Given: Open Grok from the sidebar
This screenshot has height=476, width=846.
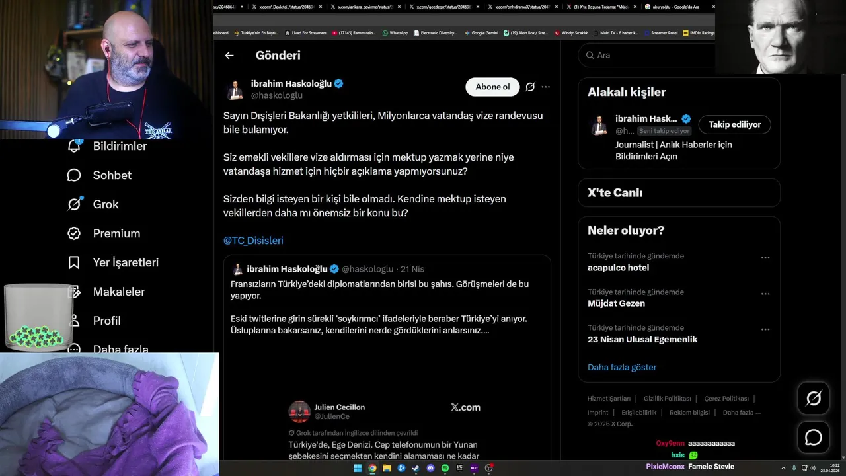Looking at the screenshot, I should click(93, 204).
